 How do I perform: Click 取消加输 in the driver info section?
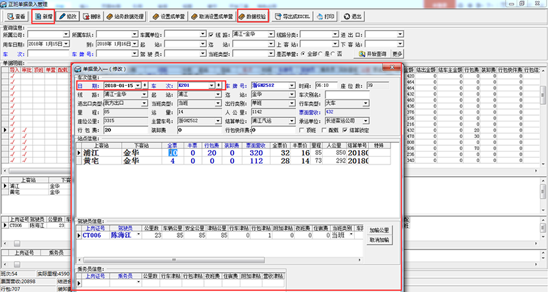[379, 240]
